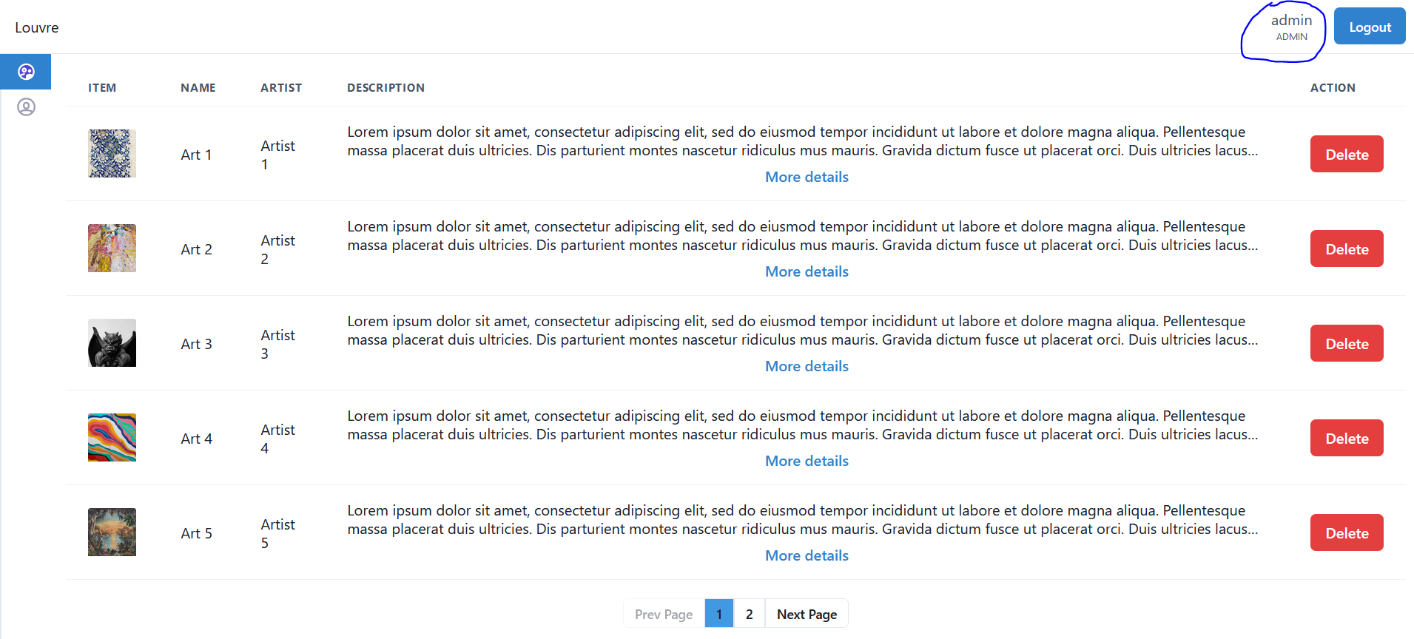Open More details for Art 2

(x=807, y=271)
